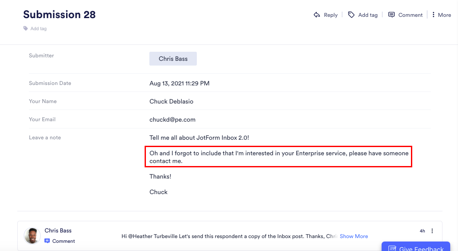Image resolution: width=458 pixels, height=251 pixels.
Task: Click the blue comment icon under Chris Bass
Action: pyautogui.click(x=47, y=241)
